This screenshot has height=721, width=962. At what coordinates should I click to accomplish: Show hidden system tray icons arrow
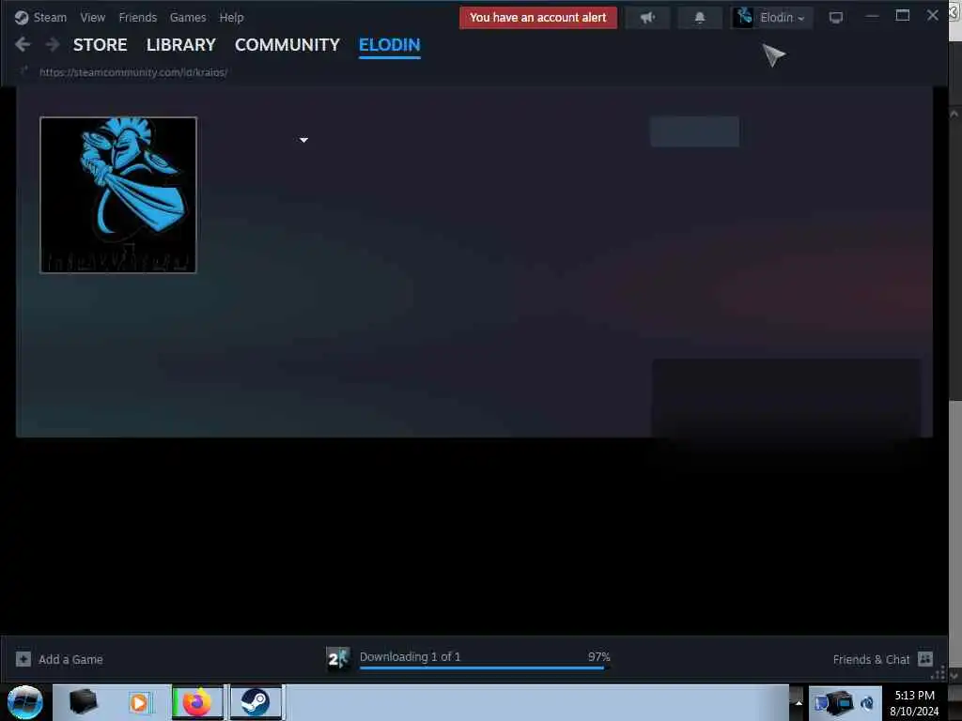tap(799, 702)
